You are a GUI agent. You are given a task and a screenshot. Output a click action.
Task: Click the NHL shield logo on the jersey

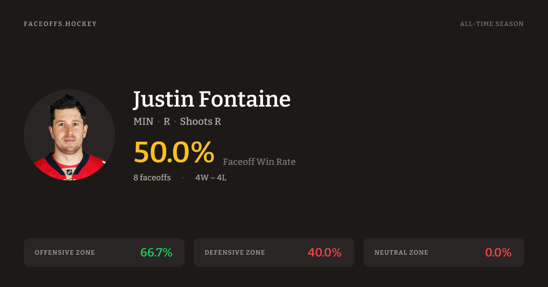(x=69, y=172)
